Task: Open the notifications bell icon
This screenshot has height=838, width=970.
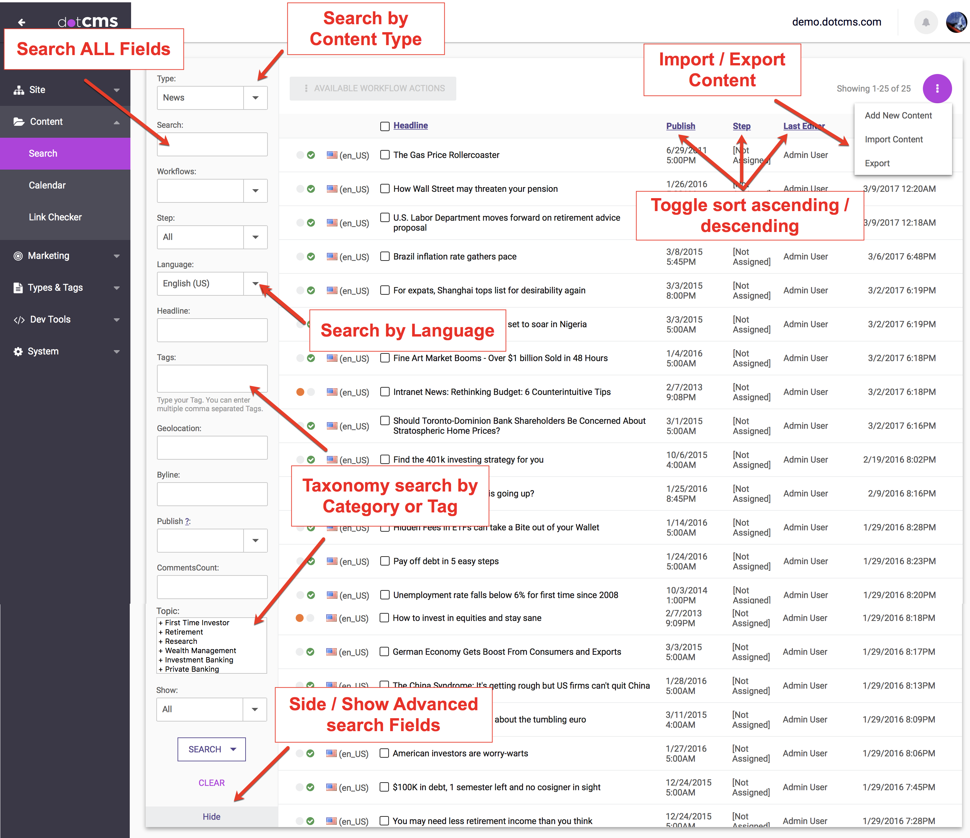Action: tap(926, 22)
